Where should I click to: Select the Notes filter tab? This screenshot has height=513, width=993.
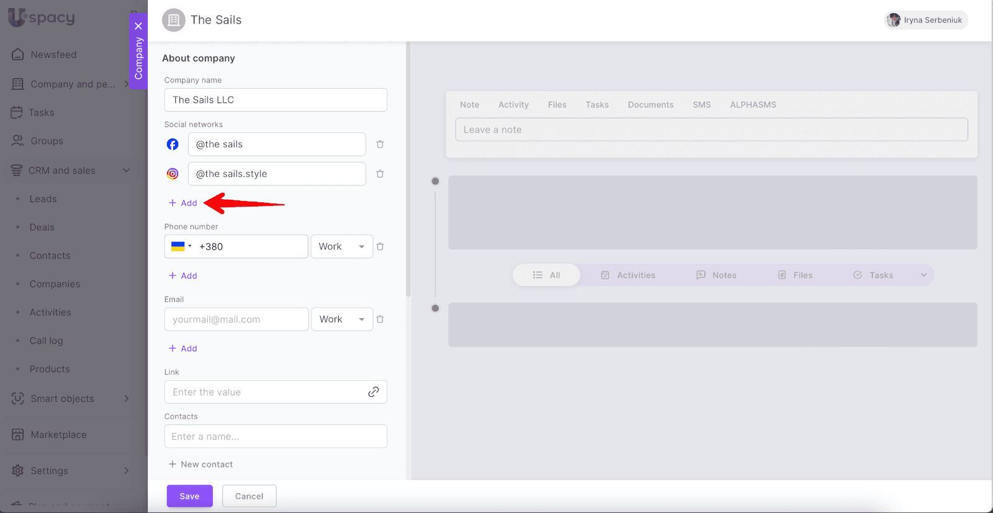(716, 275)
